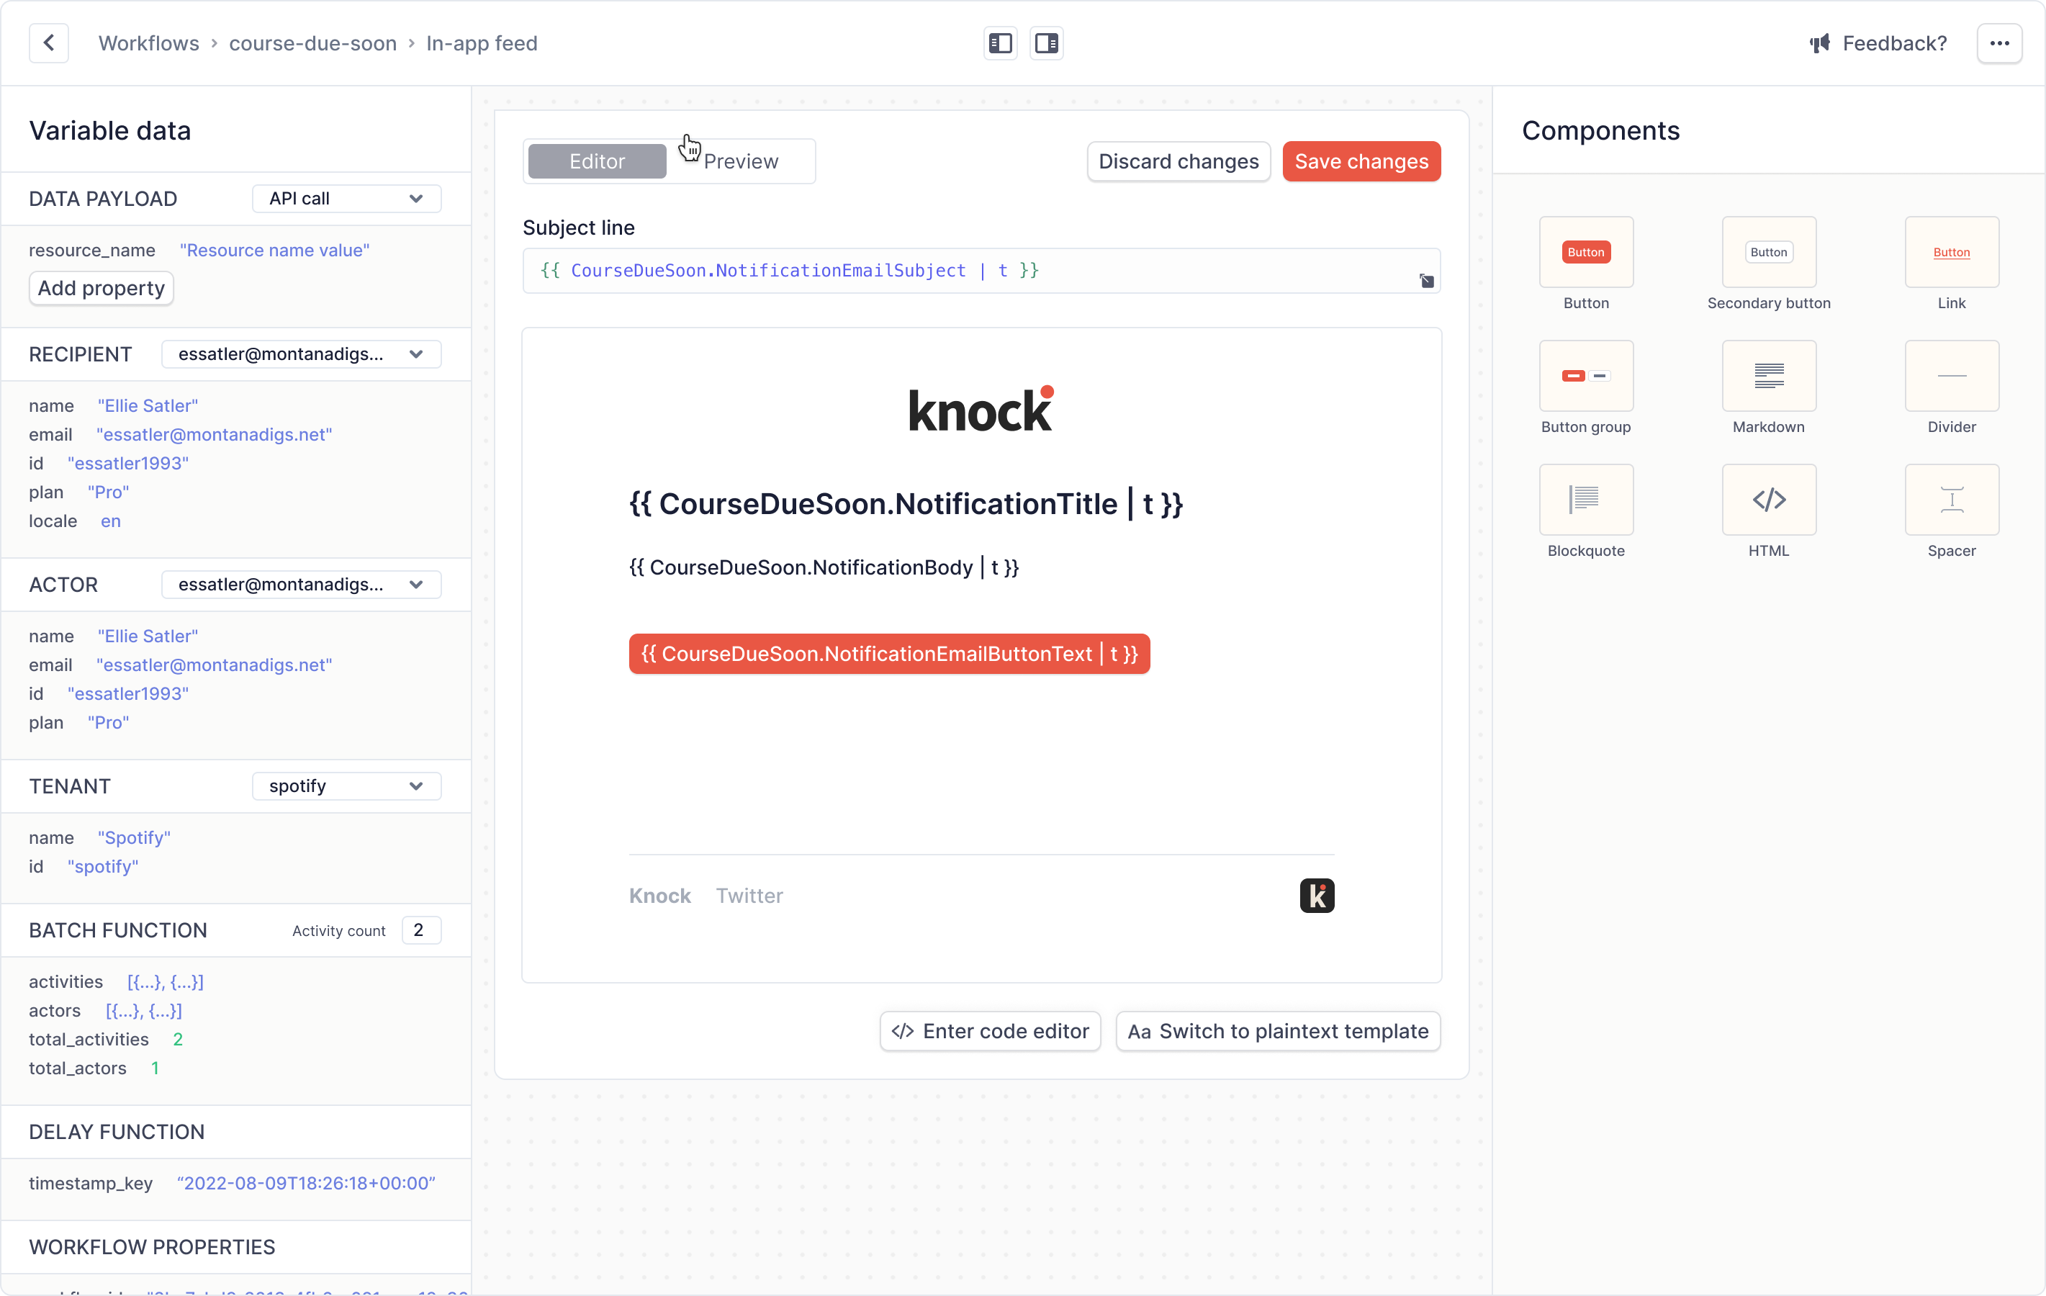Select the Divider component
This screenshot has height=1296, width=2046.
[1952, 376]
